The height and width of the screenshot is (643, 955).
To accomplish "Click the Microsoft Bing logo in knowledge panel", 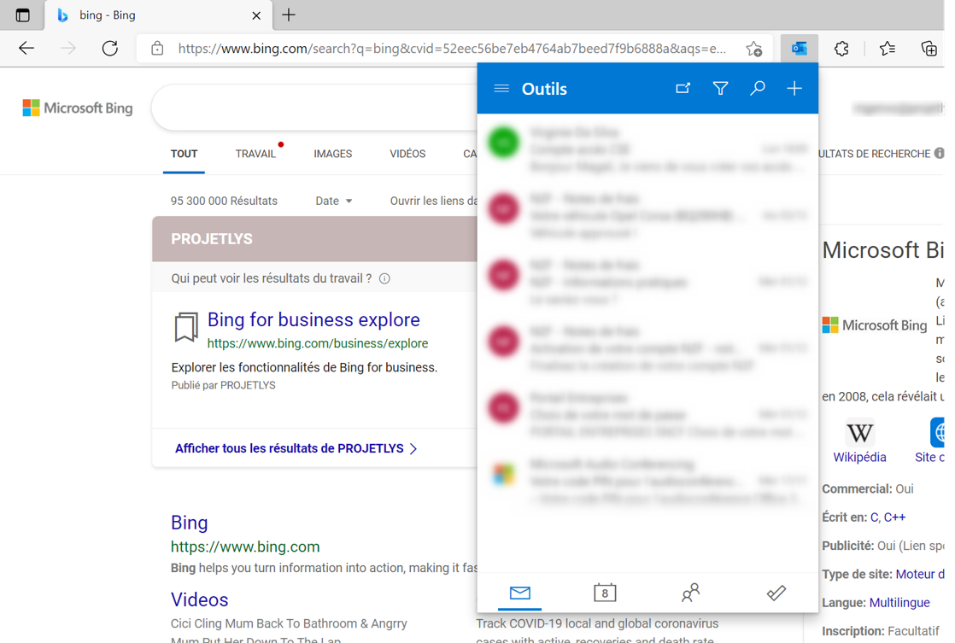I will pyautogui.click(x=875, y=325).
